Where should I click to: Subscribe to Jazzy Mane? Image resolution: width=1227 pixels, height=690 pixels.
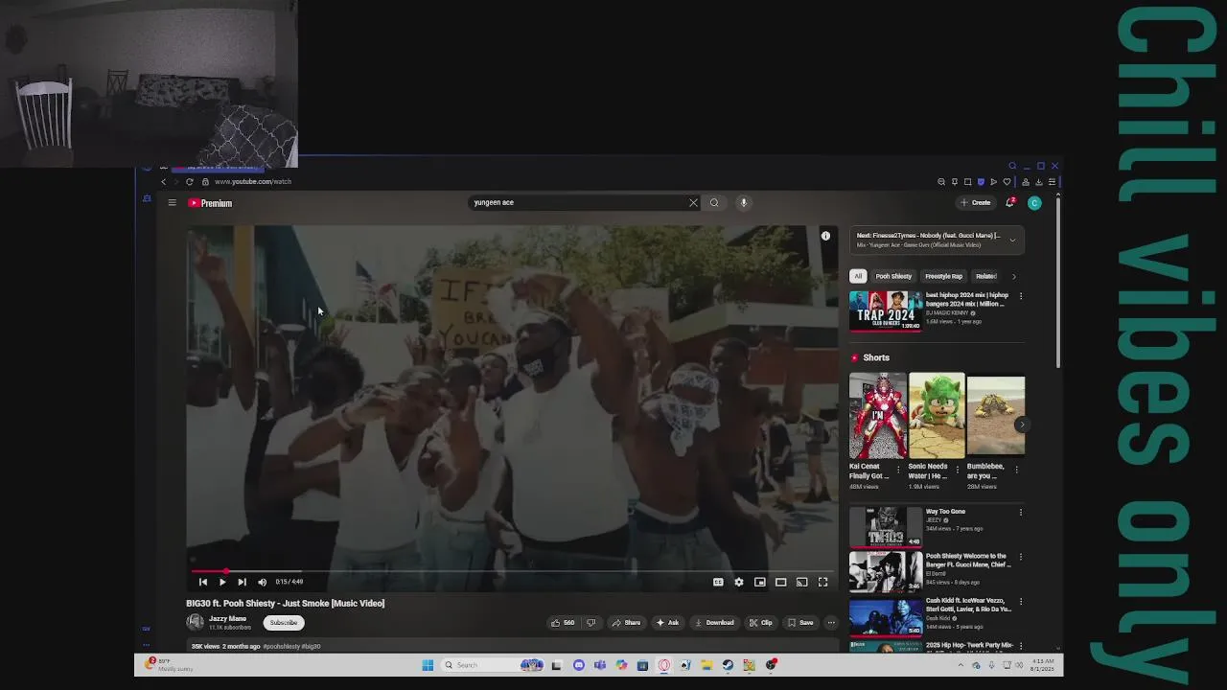(284, 623)
